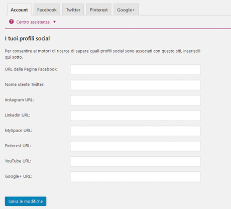Click the help question mark icon
Viewport: 231px width, 209px height.
[x=12, y=22]
